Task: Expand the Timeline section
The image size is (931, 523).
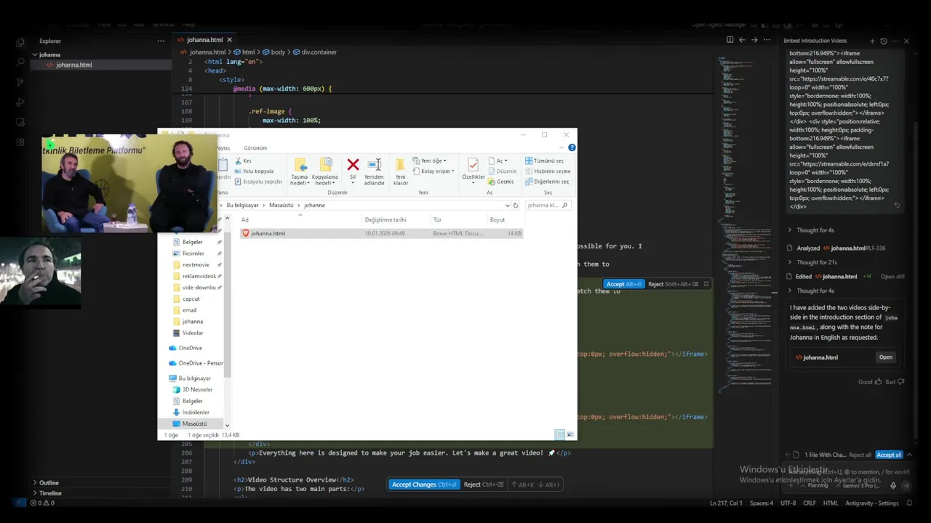Action: 50,493
